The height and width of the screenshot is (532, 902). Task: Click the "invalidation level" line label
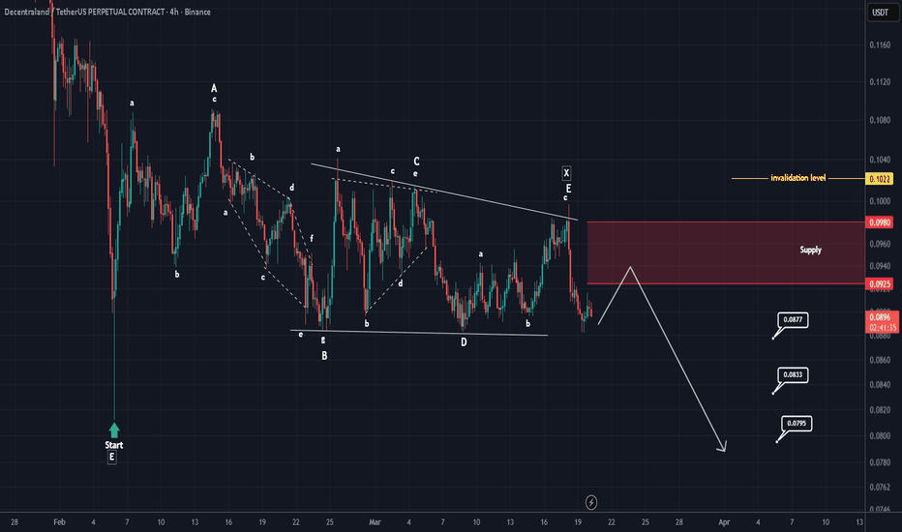click(x=797, y=178)
